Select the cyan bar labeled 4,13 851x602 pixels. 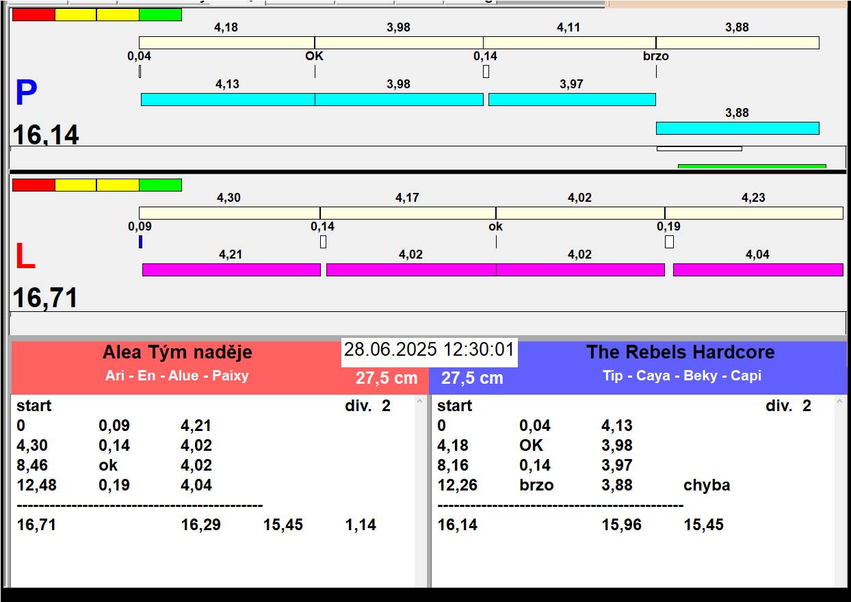click(228, 100)
